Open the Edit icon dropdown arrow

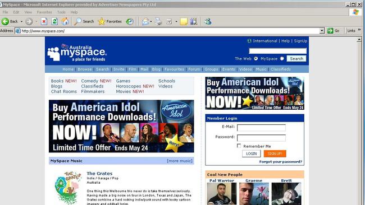pos(176,22)
